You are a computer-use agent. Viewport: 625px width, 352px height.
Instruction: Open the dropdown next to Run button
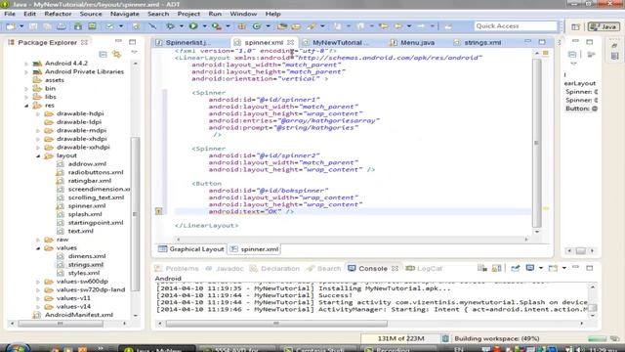pyautogui.click(x=204, y=26)
